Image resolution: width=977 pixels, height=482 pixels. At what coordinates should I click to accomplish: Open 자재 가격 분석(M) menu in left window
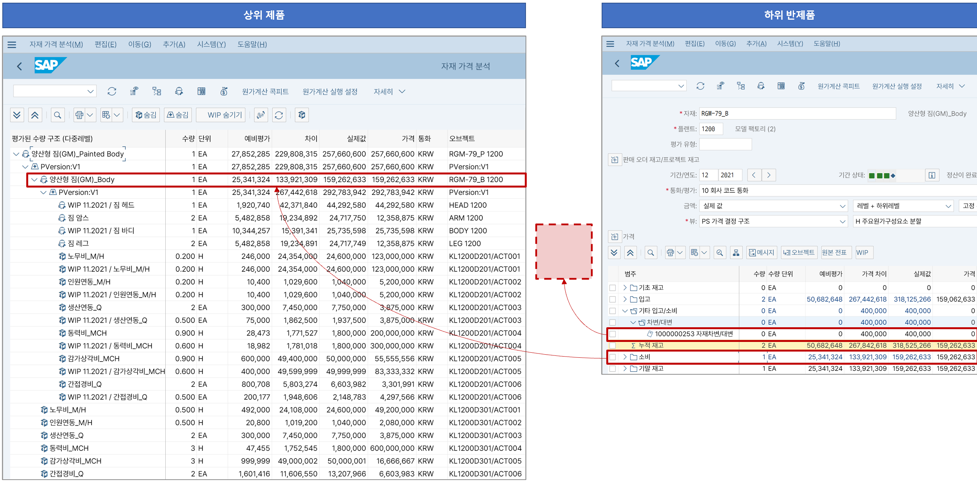click(56, 44)
